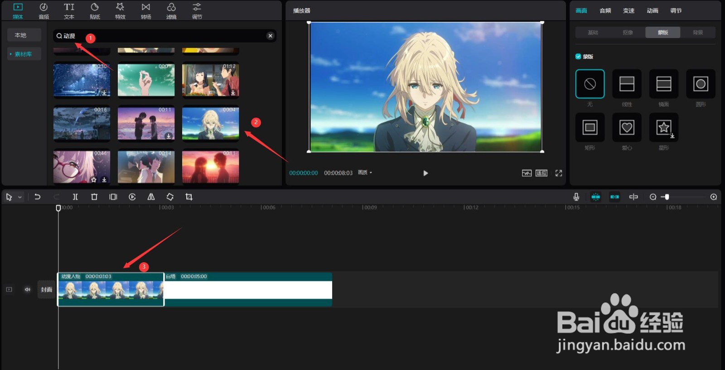Click the reverse playback tool icon

pos(132,197)
